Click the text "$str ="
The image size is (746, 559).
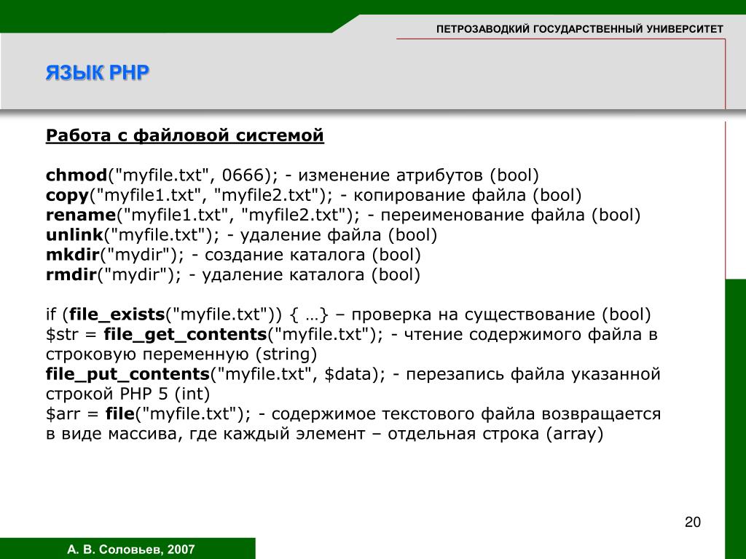(x=71, y=335)
